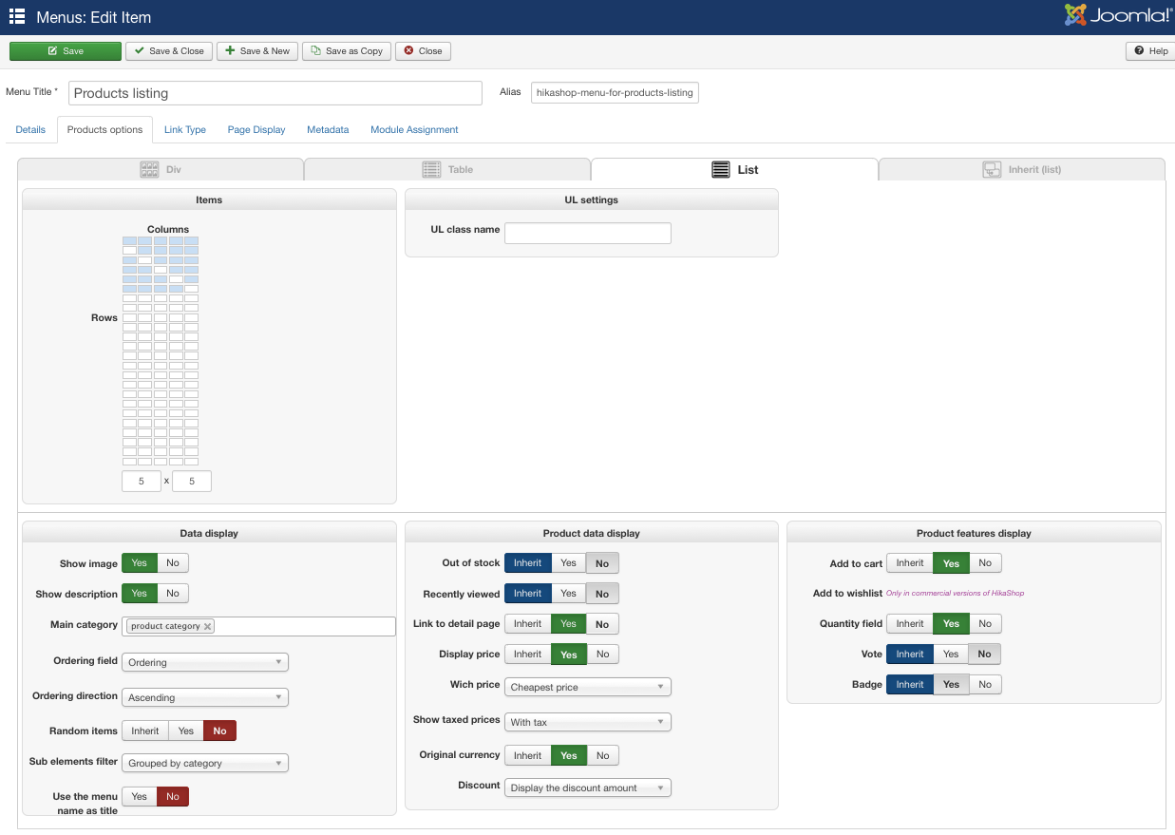Screen dimensions: 1175x835
Task: Set Original currency to Inherit
Action: click(x=527, y=755)
